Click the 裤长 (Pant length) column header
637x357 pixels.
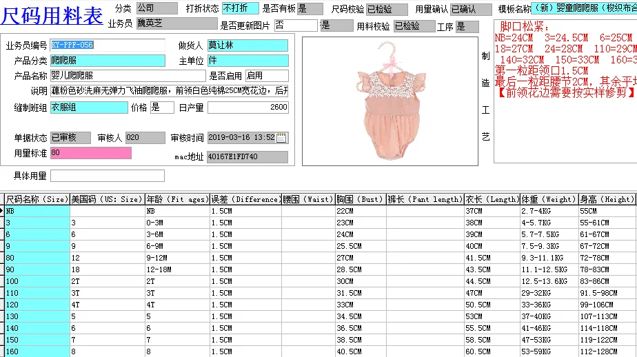(425, 199)
